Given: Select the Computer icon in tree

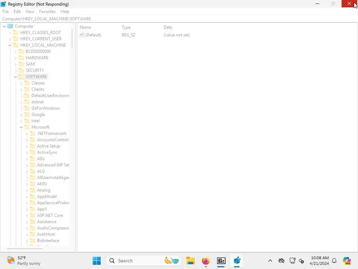Looking at the screenshot, I should [x=10, y=26].
